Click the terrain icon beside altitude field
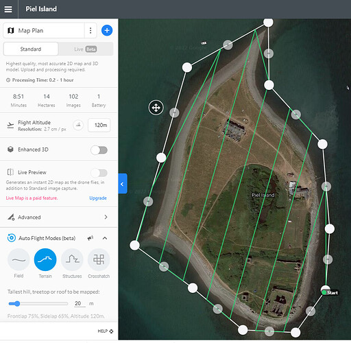Screen dimensions: 351x343 [x=78, y=125]
